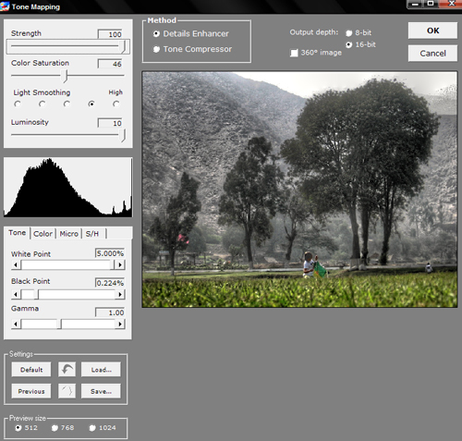This screenshot has width=462, height=441.
Task: Click the redo arrow icon in Settings
Action: pyautogui.click(x=67, y=391)
